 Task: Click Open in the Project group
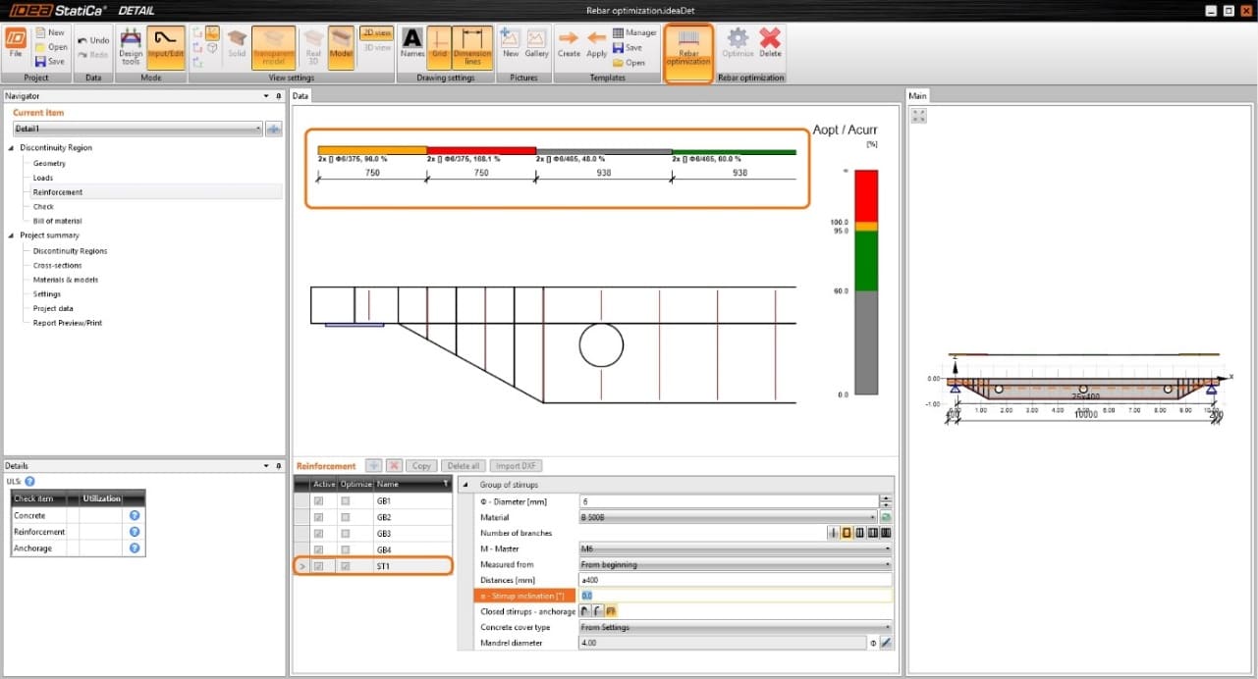click(x=51, y=47)
